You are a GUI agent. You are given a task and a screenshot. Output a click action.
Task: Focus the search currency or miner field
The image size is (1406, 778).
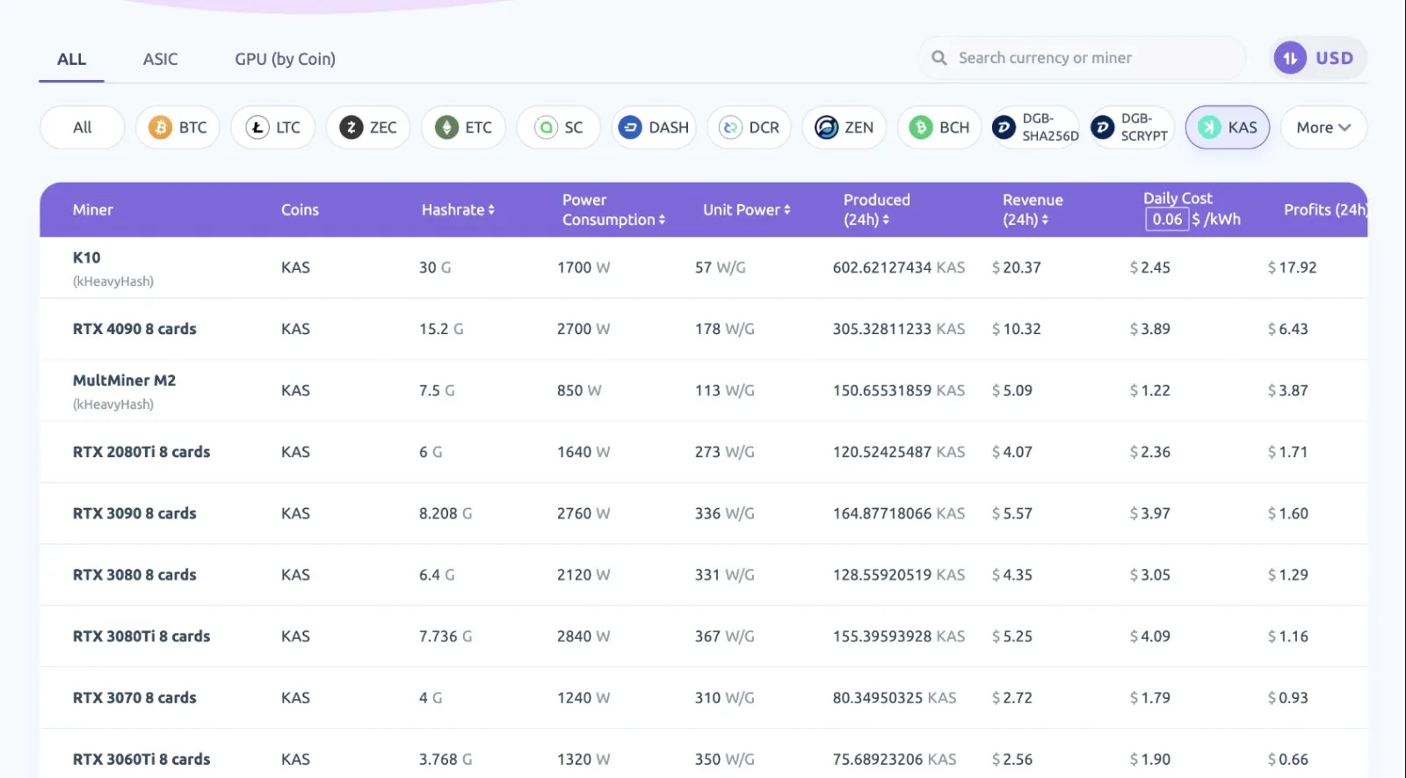(1082, 58)
